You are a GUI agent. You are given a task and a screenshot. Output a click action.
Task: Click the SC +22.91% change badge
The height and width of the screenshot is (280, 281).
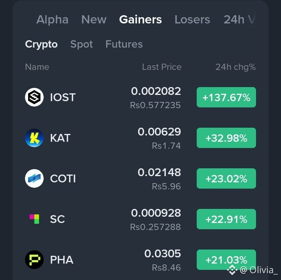pos(226,219)
